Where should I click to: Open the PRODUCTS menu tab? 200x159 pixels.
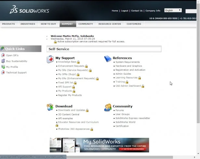(x=8, y=24)
